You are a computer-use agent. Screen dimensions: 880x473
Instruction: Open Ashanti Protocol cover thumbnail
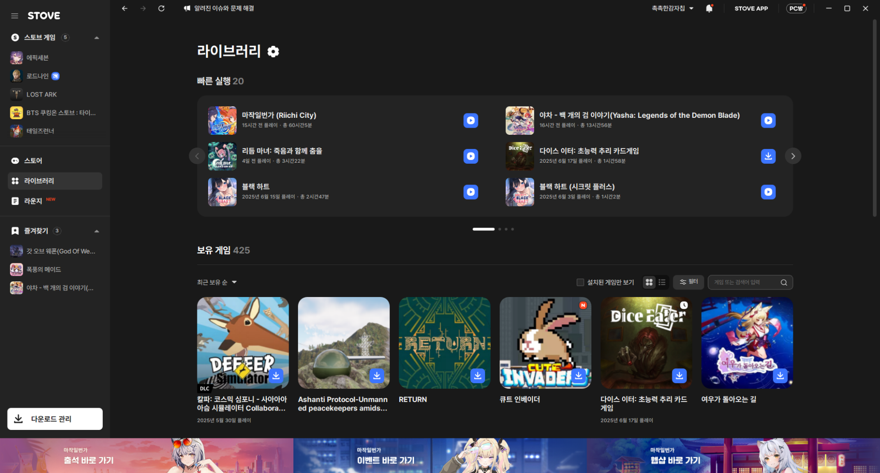click(x=344, y=343)
